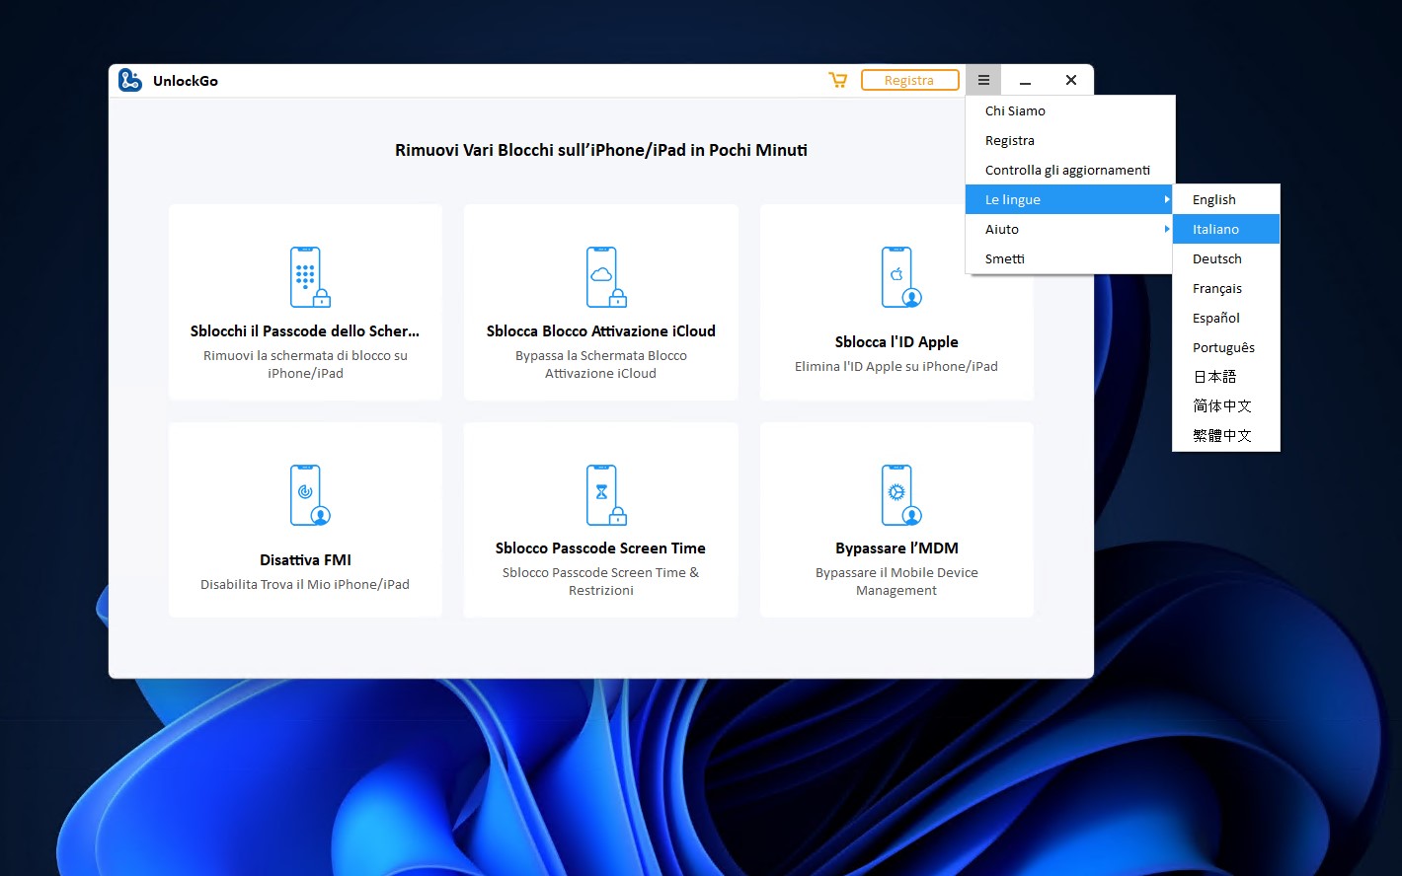Select Italiano language option
The height and width of the screenshot is (876, 1402).
click(1226, 229)
